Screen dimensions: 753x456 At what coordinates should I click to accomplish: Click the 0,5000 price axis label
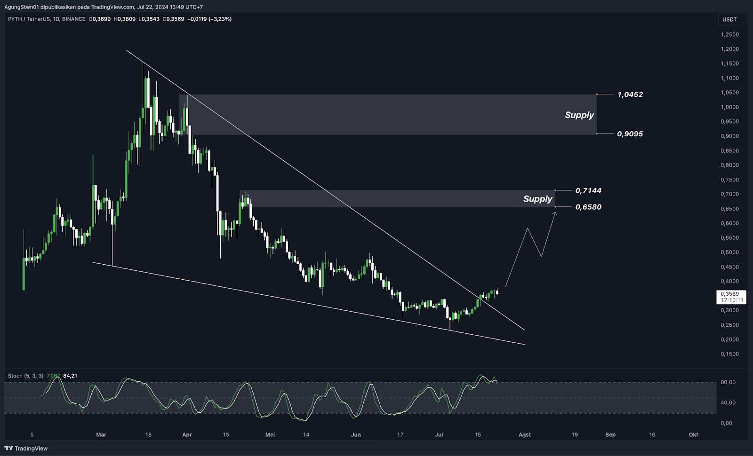pyautogui.click(x=730, y=252)
